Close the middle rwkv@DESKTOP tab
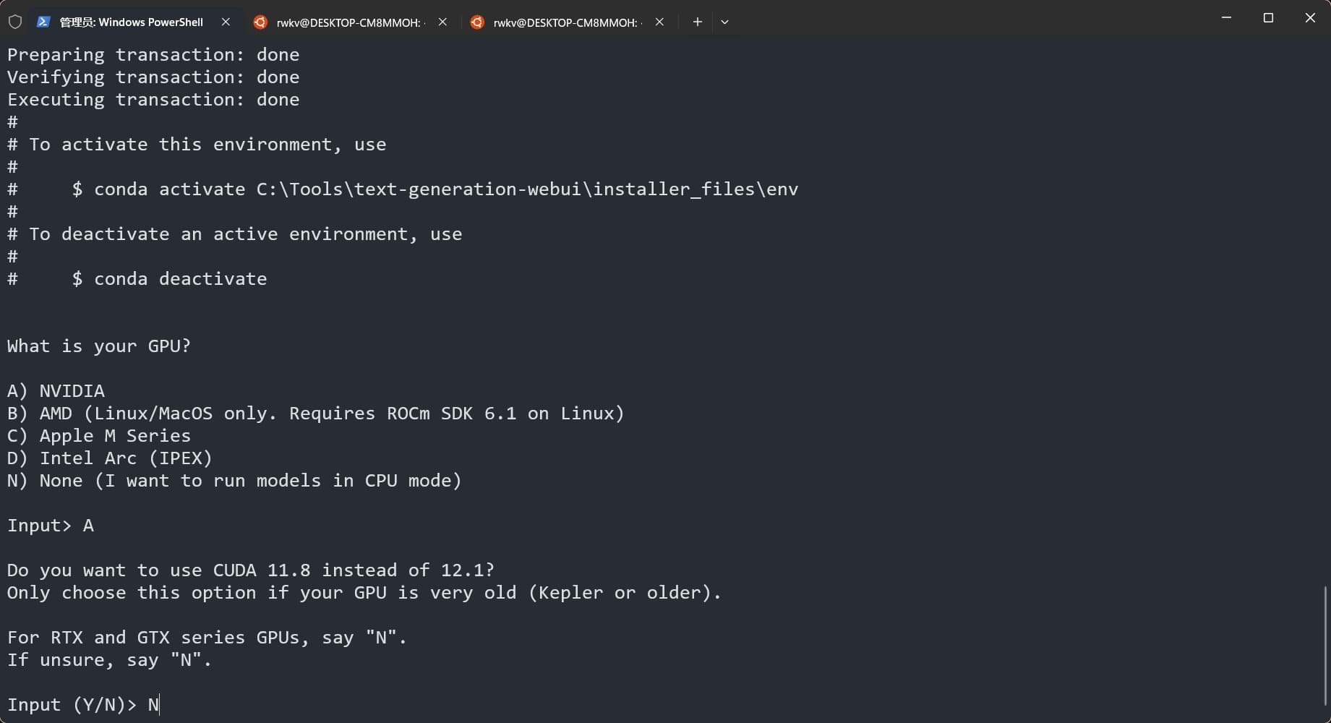Viewport: 1331px width, 723px height. click(x=442, y=22)
